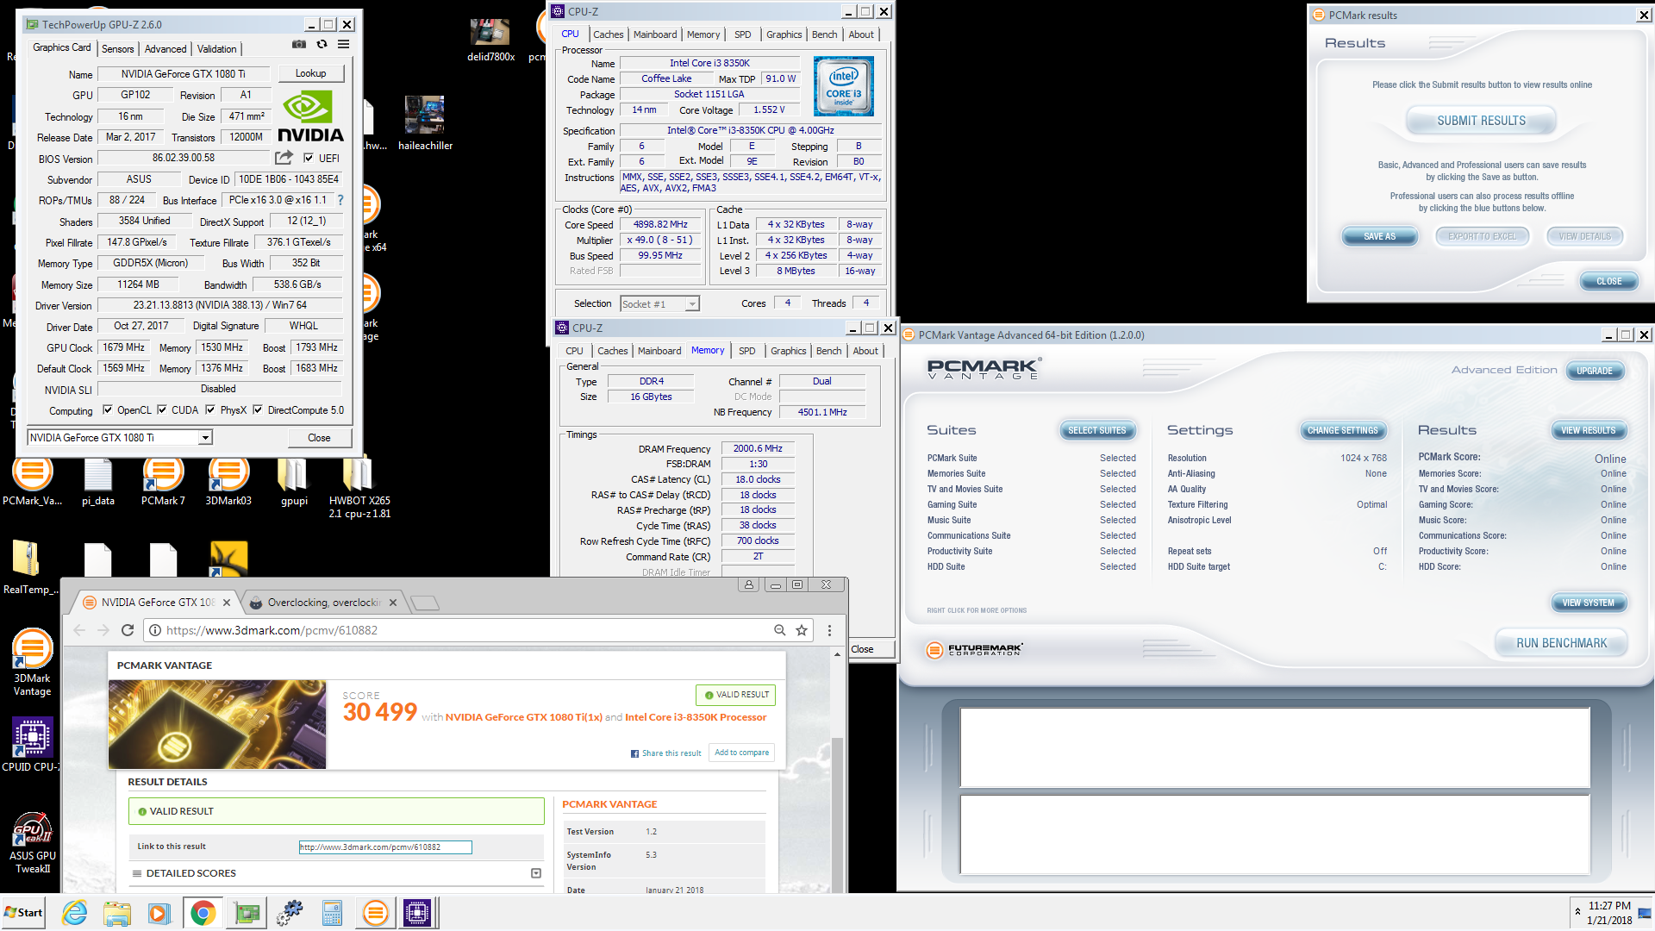Switch to the Advanced tab in GPU-Z
The width and height of the screenshot is (1655, 931).
click(x=165, y=49)
